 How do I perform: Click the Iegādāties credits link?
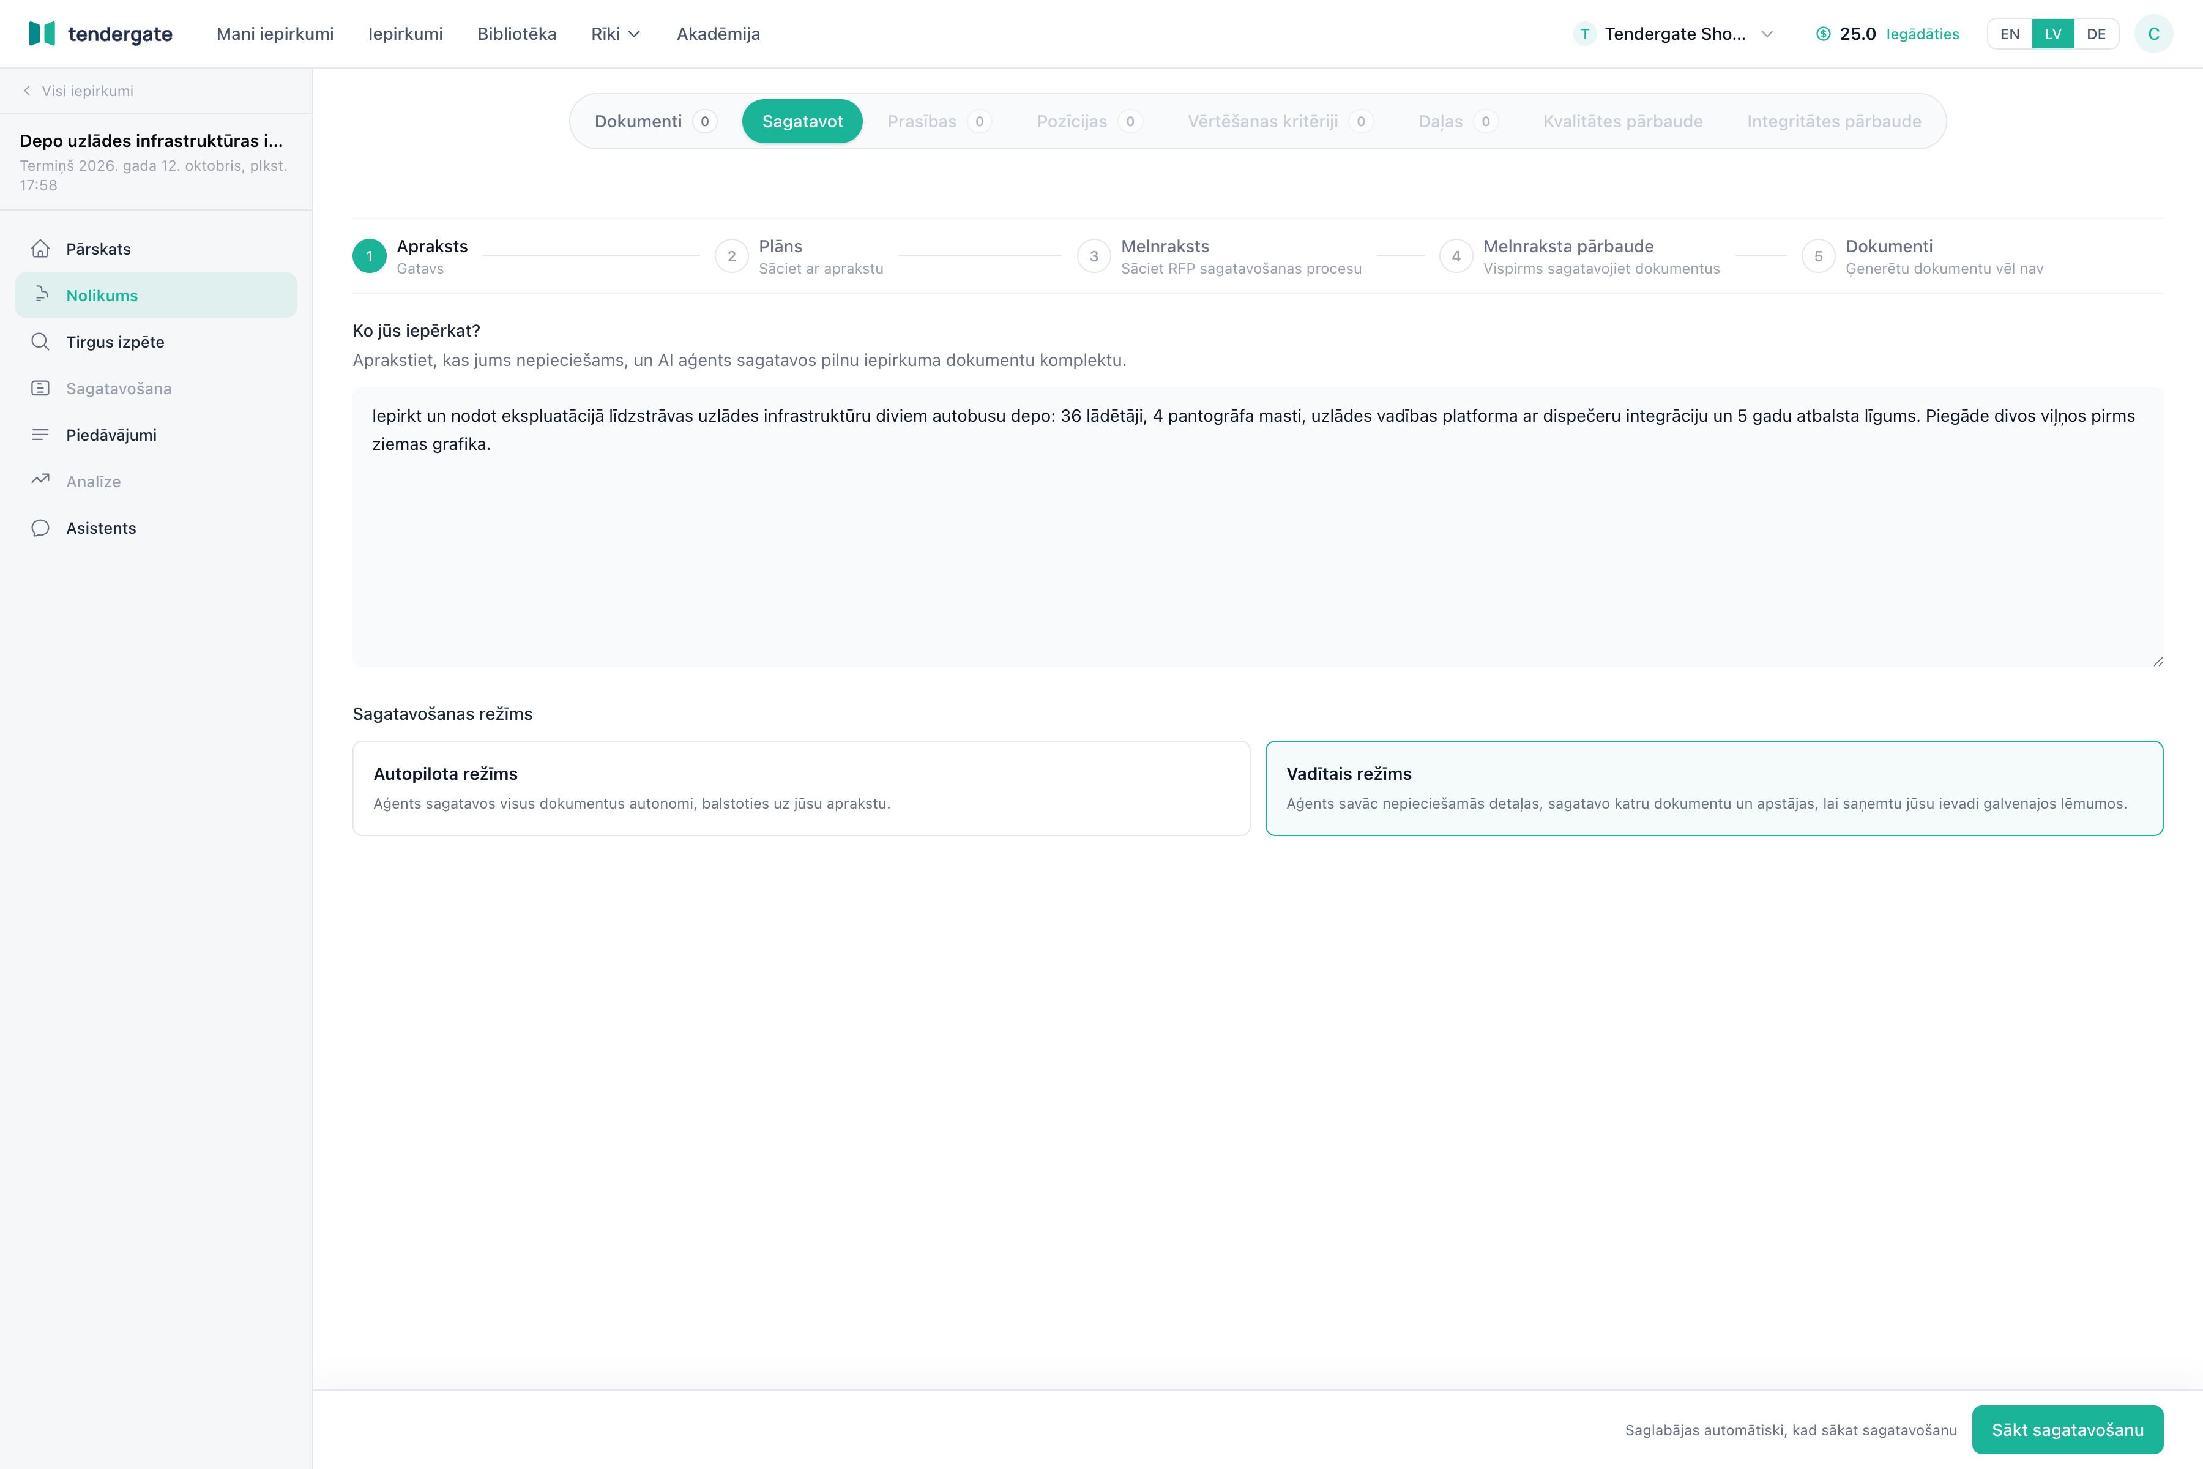pos(1922,34)
